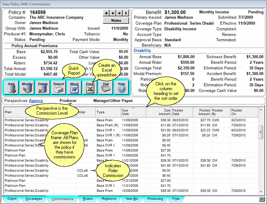Sort by the Posted Amount column header
This screenshot has width=267, height=204.
point(202,112)
